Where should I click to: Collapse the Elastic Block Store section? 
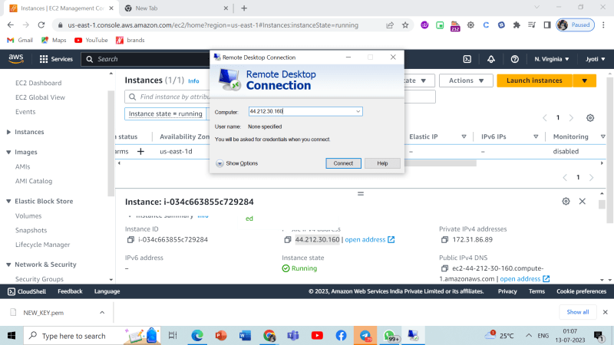8,201
